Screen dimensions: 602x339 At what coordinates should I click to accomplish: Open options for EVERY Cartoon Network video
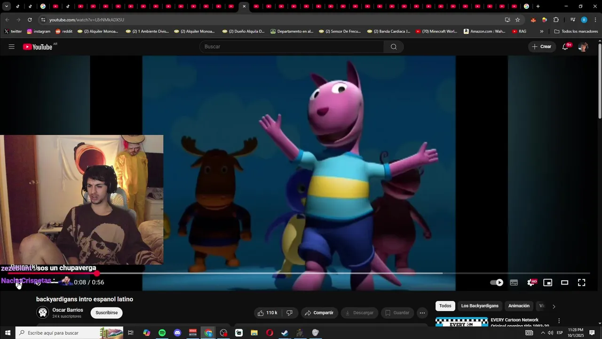pos(559,321)
